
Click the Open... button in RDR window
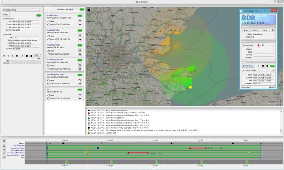256,30
